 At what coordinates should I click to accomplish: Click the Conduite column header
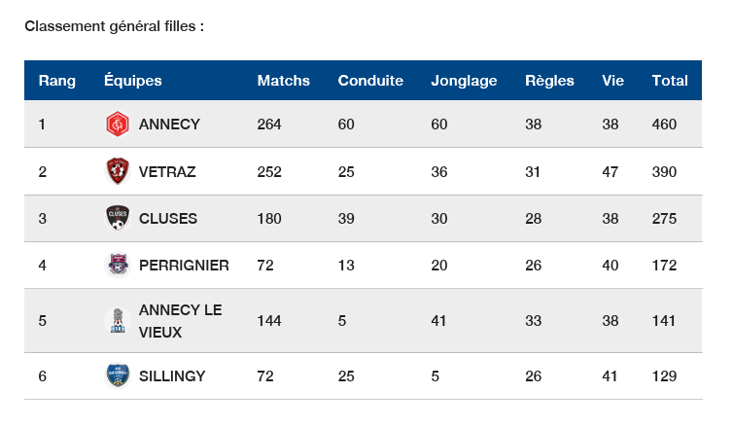(370, 81)
